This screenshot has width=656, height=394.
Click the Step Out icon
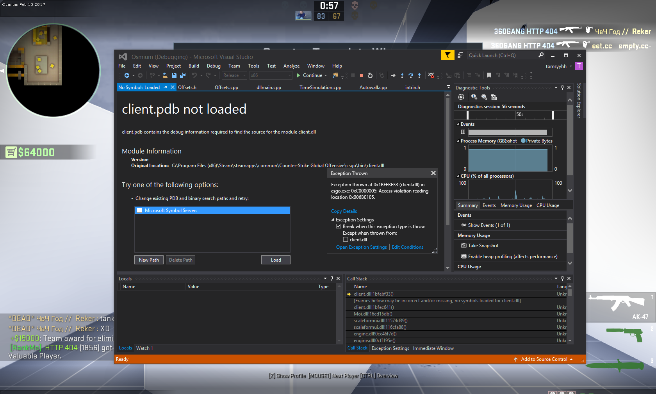pos(419,75)
